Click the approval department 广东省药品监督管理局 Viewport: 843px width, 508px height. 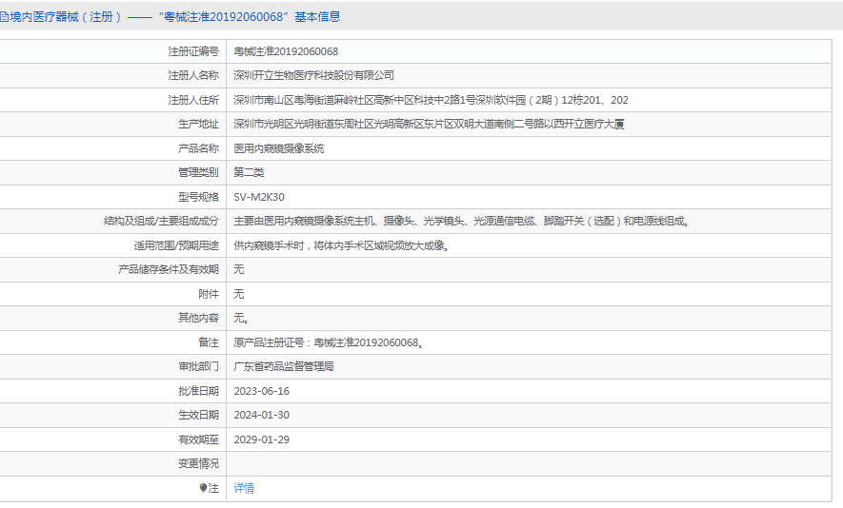coord(284,366)
